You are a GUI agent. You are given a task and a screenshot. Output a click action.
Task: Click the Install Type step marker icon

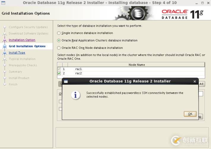(5, 53)
